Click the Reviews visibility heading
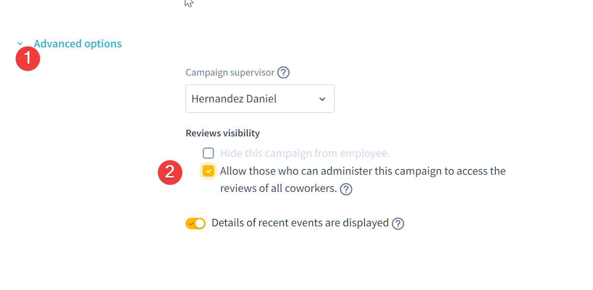 coord(223,133)
